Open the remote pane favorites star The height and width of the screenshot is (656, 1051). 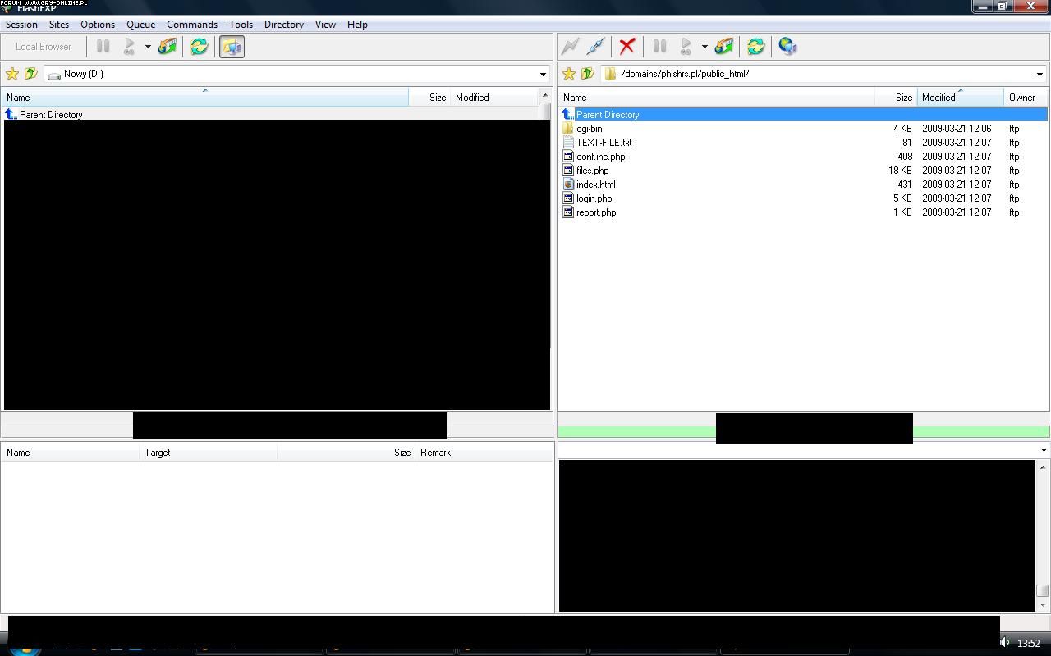[x=568, y=74]
